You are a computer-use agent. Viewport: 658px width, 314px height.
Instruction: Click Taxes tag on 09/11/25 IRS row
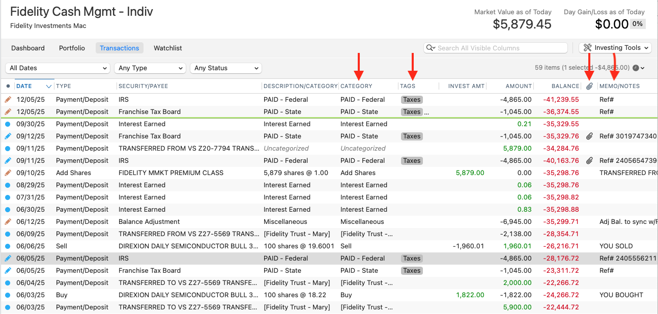point(412,161)
